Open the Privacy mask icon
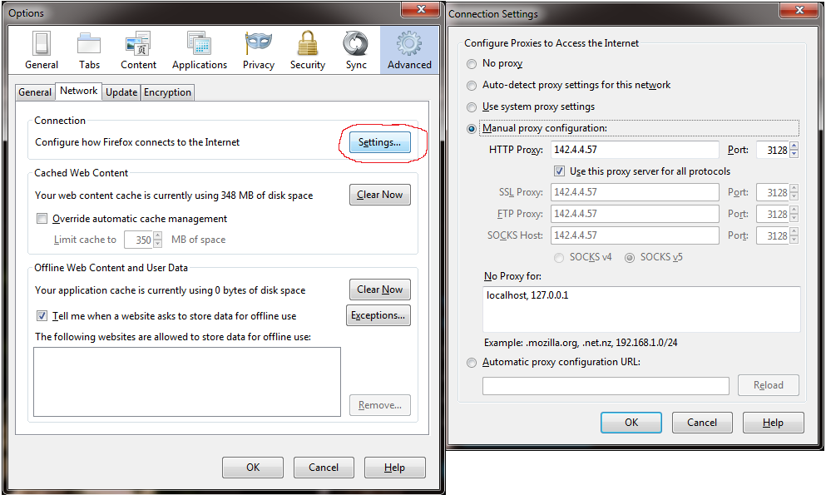The height and width of the screenshot is (495, 826). [x=258, y=51]
